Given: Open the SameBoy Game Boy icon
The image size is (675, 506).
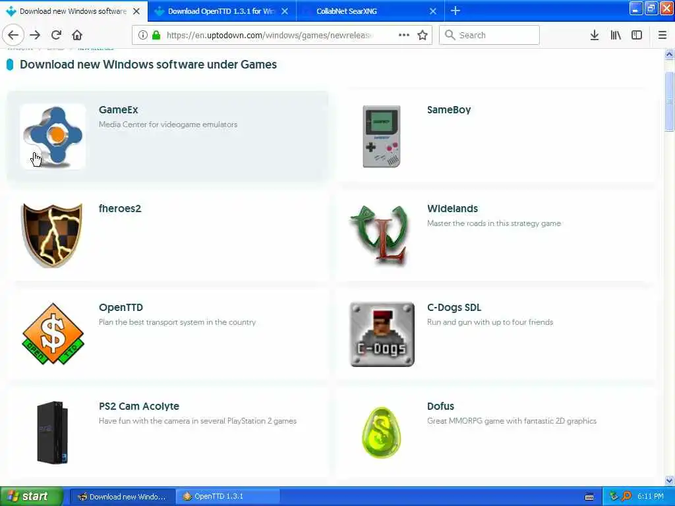Looking at the screenshot, I should point(382,136).
